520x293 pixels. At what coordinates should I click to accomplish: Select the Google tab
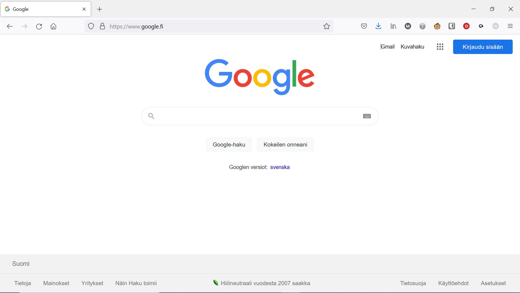pos(46,9)
